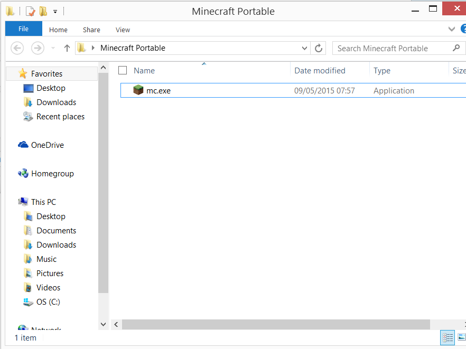Viewport: 466px width, 349px height.
Task: Sort by the Size column
Action: tap(459, 70)
